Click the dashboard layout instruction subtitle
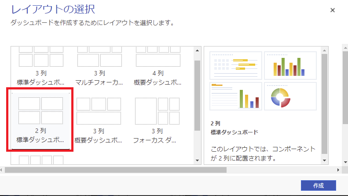348x196 pixels. pyautogui.click(x=92, y=22)
